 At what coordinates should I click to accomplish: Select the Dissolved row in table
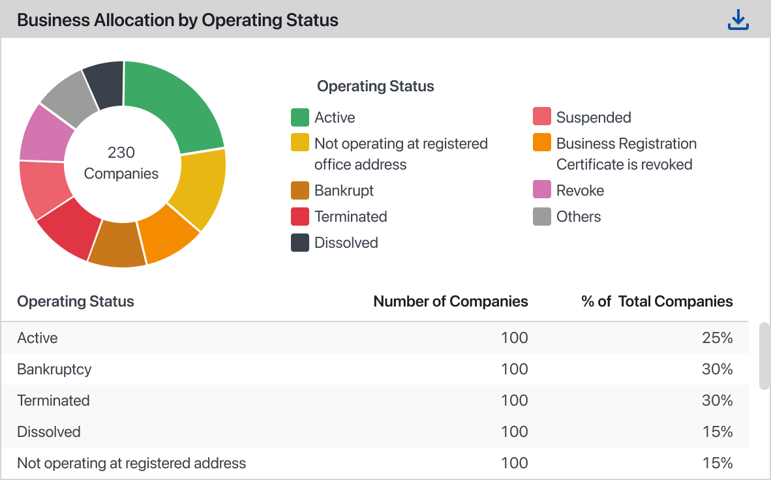375,432
